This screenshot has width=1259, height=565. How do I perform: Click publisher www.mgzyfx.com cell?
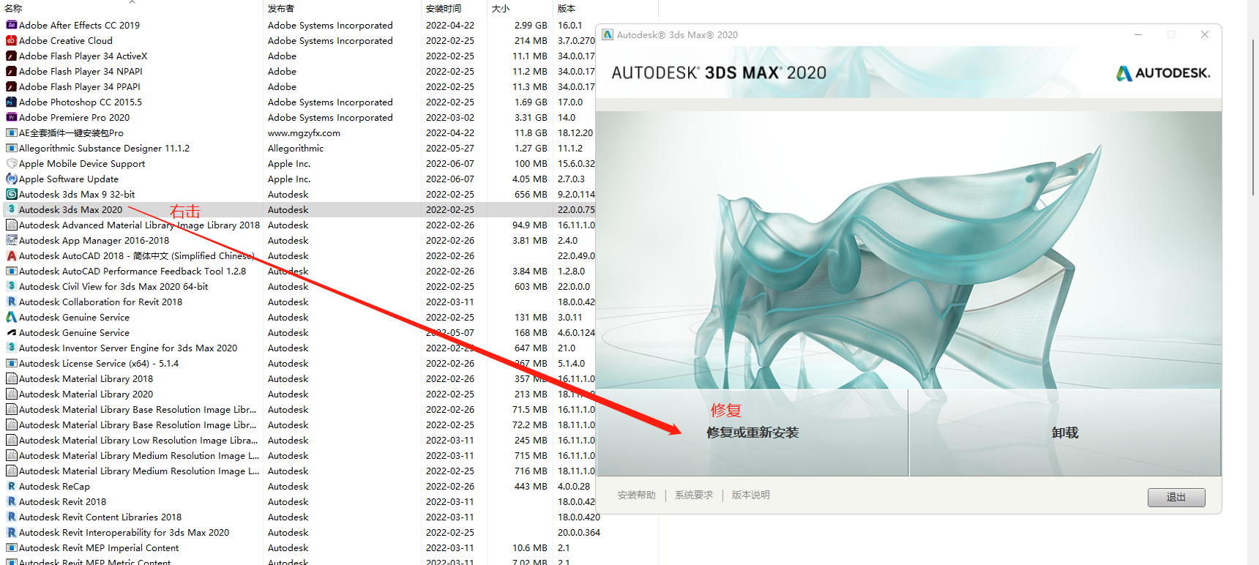click(x=304, y=132)
